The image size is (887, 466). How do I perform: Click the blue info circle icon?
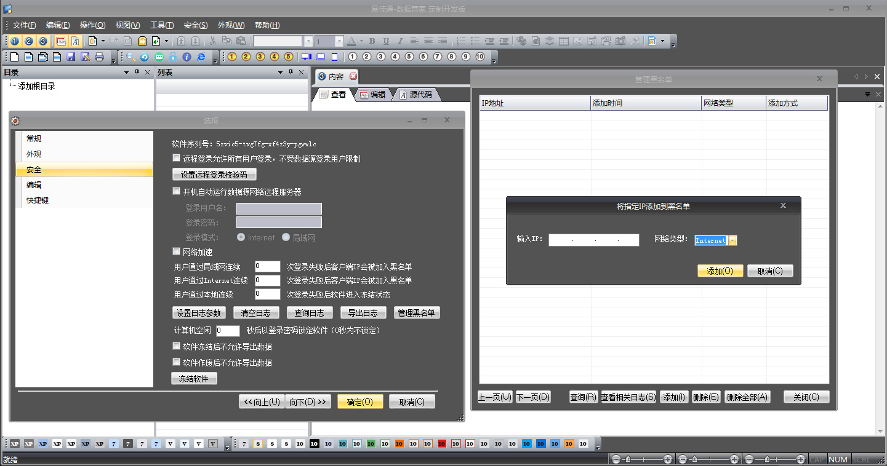coord(187,57)
